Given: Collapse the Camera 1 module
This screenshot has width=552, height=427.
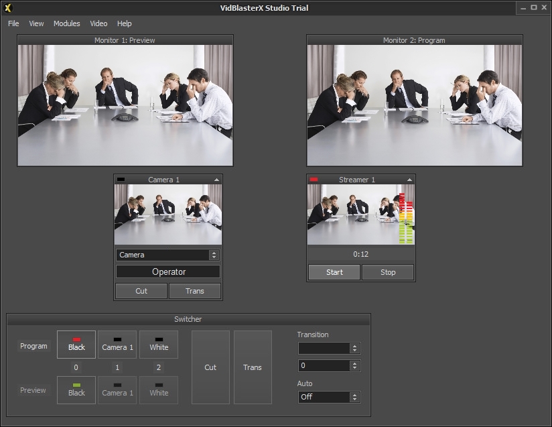Looking at the screenshot, I should tap(216, 180).
